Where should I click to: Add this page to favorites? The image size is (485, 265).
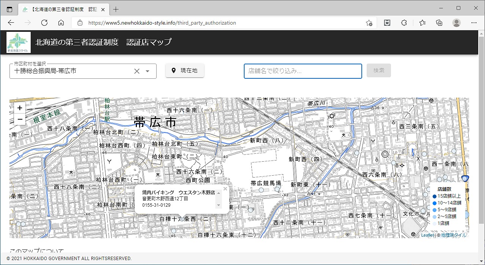point(369,23)
